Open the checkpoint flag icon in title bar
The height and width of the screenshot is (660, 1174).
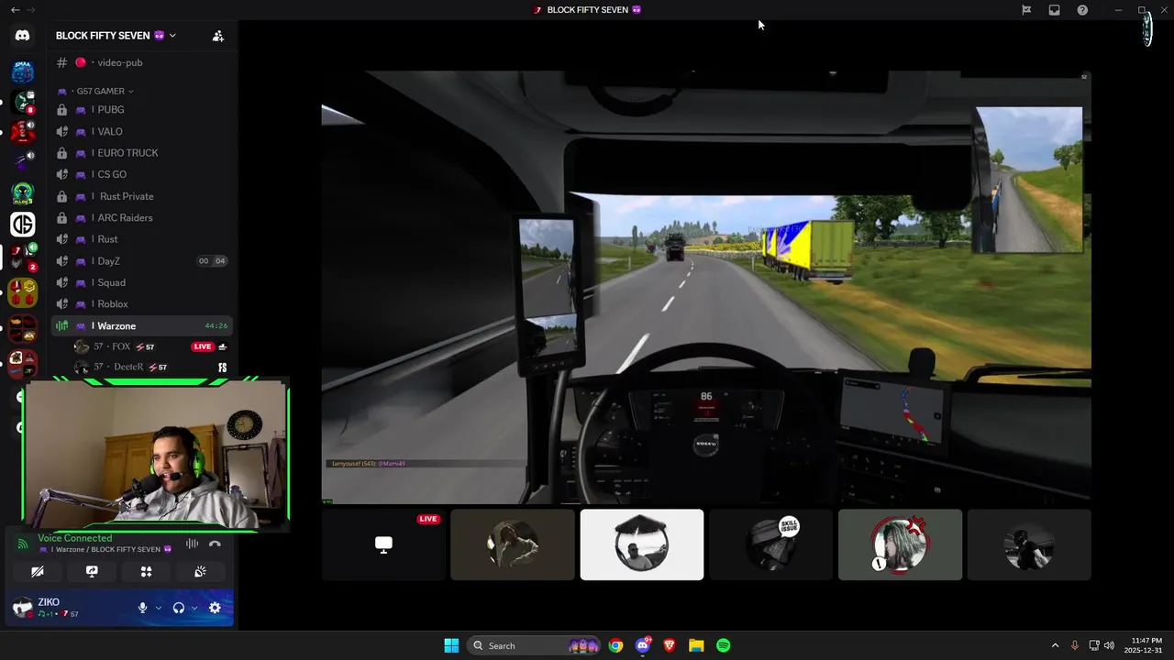click(x=1026, y=10)
